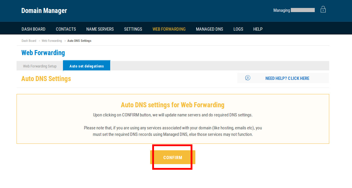View LOGS from the navigation bar
Viewport: 352px width, 188px height.
click(x=238, y=29)
